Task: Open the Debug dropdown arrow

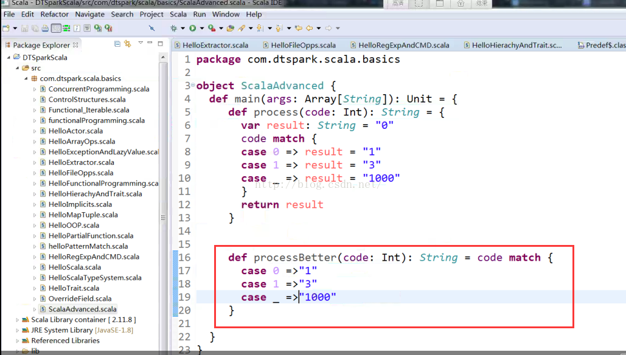Action: point(183,29)
